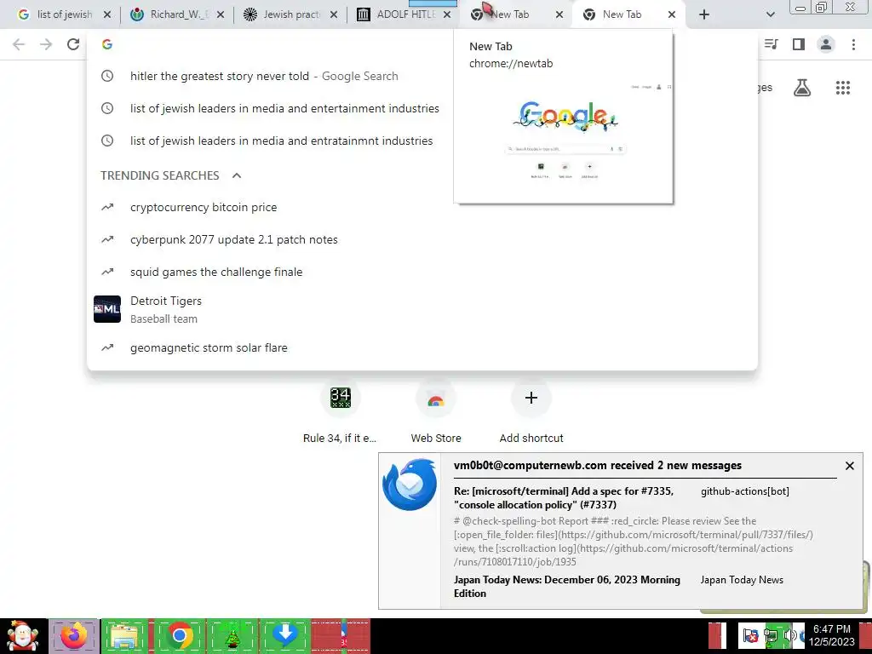Click the github-actions[bot] sender name
The height and width of the screenshot is (654, 872).
pyautogui.click(x=744, y=491)
